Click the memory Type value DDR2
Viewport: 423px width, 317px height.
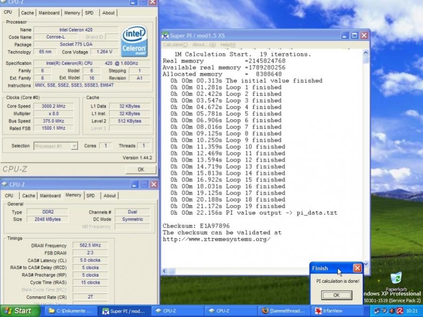click(48, 212)
